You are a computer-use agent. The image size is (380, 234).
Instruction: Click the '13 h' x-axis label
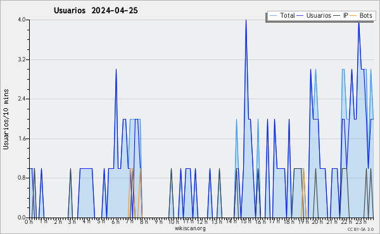pos(217,222)
